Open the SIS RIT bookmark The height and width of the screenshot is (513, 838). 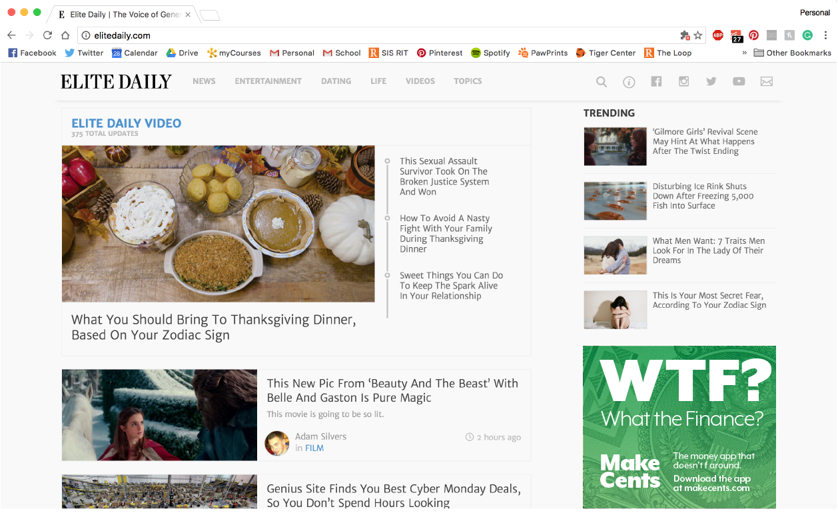[389, 53]
